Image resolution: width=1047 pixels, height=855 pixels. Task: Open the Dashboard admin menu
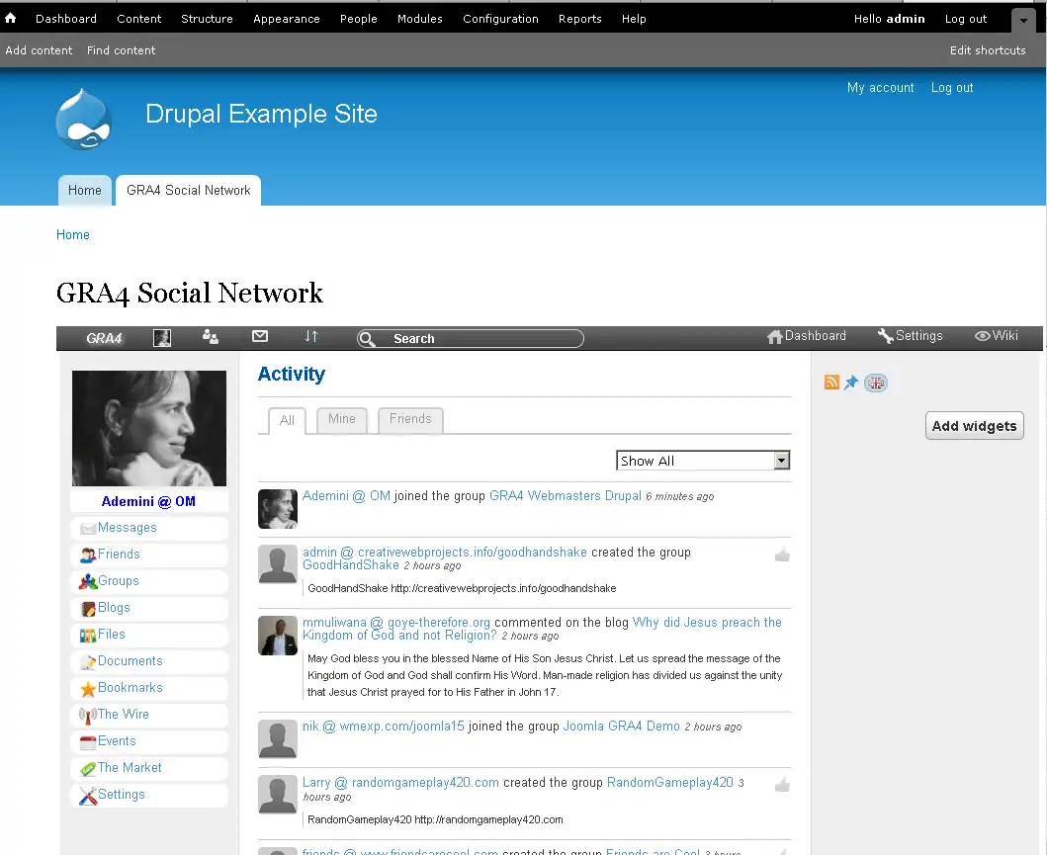point(66,19)
